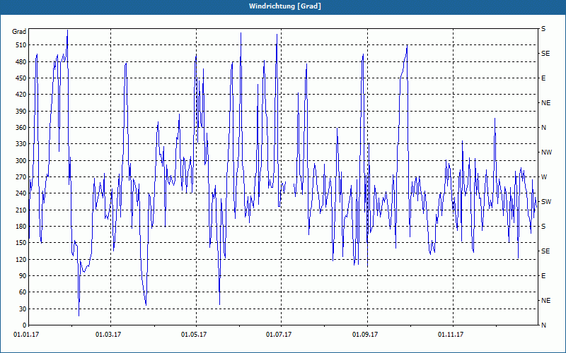
Task: Select the N compass label on the 0 baseline
Action: click(x=543, y=325)
